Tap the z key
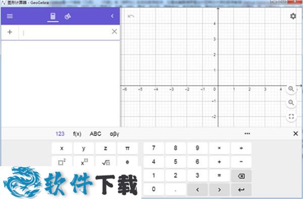The image size is (303, 199). (106, 148)
